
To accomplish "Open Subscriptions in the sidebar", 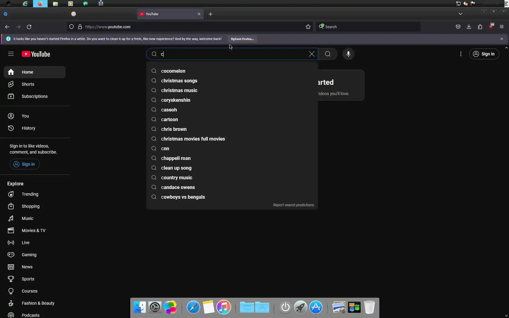I will (x=35, y=96).
